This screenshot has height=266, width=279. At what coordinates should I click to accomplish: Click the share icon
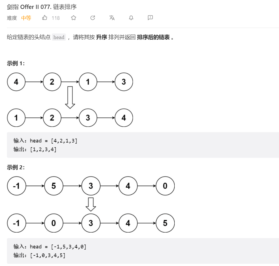[93, 18]
